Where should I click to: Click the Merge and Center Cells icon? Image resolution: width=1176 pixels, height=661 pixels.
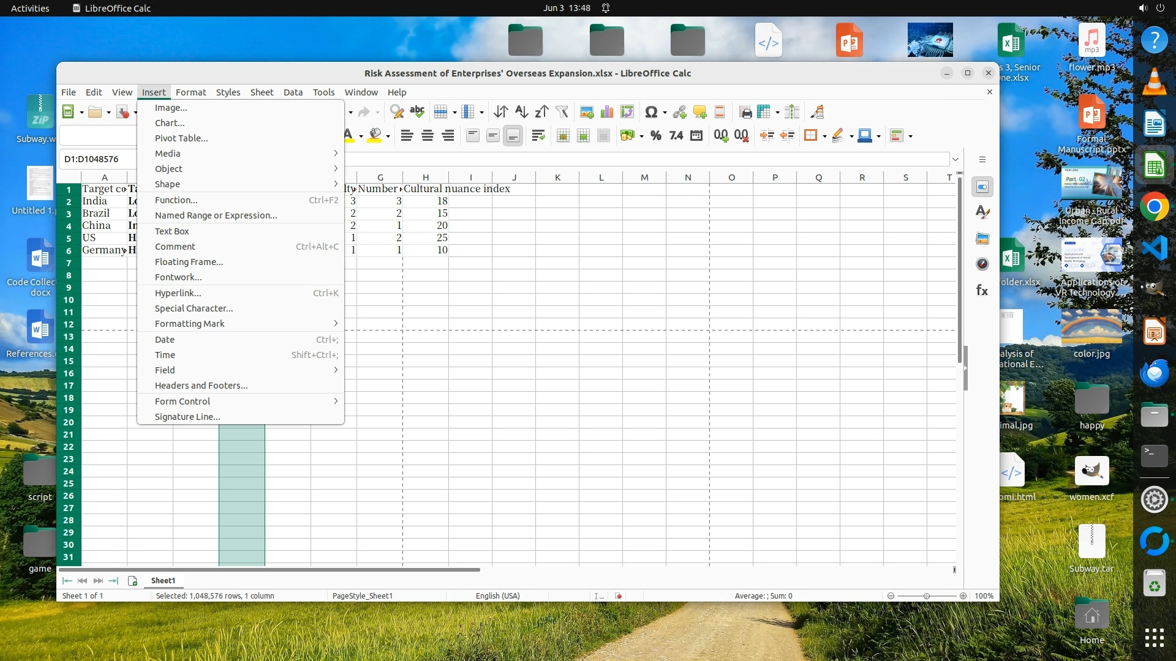click(x=563, y=136)
